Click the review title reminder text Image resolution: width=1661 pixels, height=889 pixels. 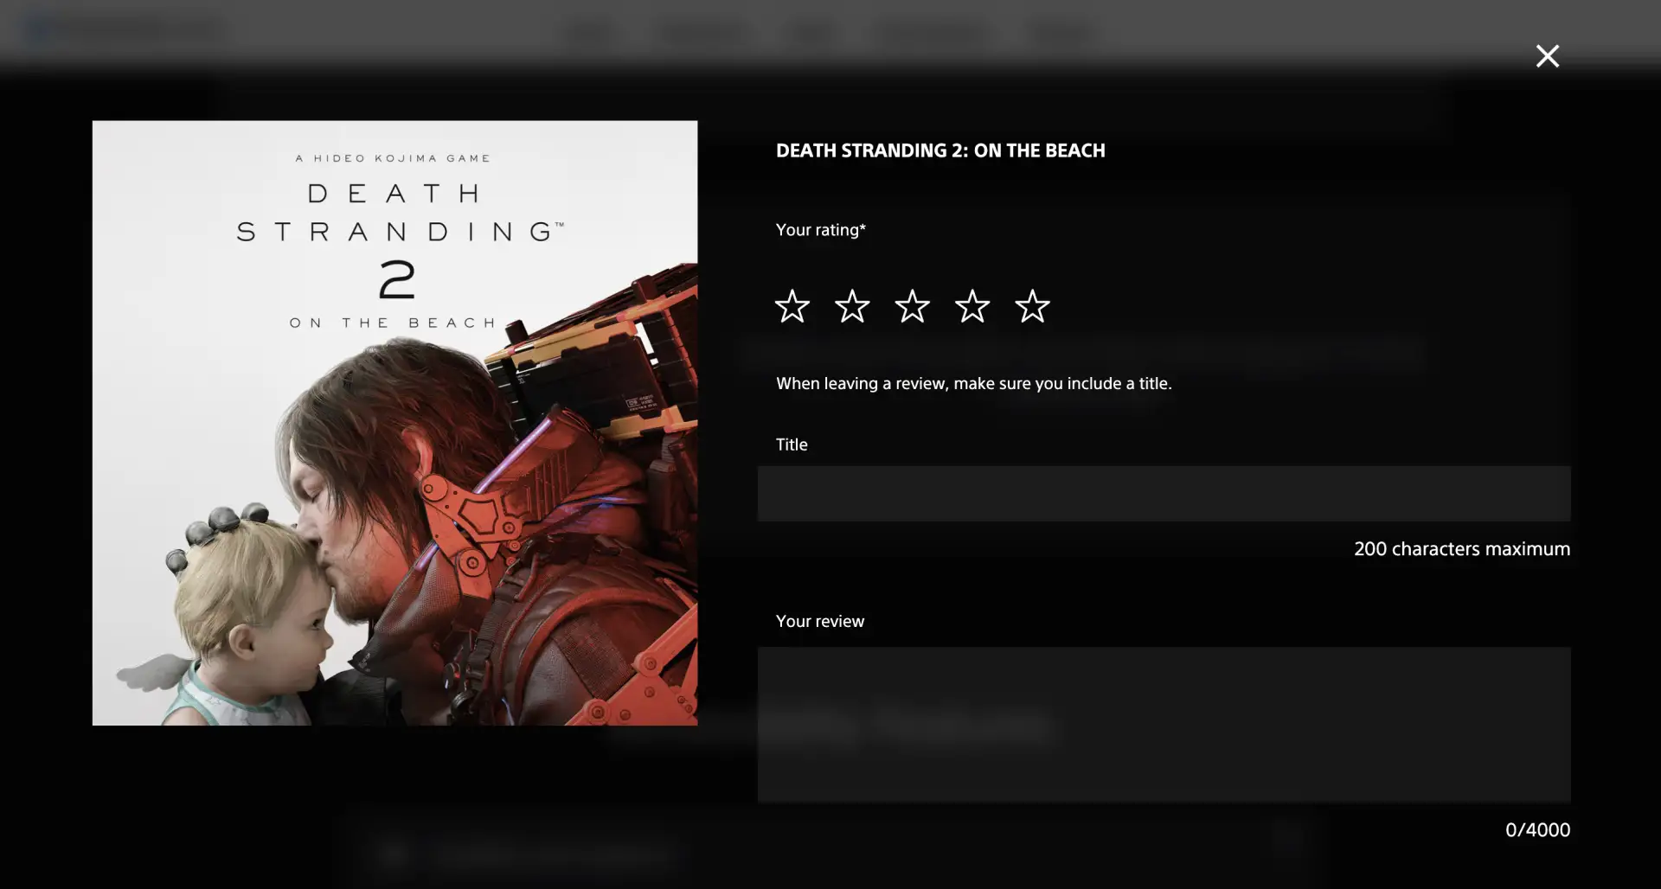(974, 383)
